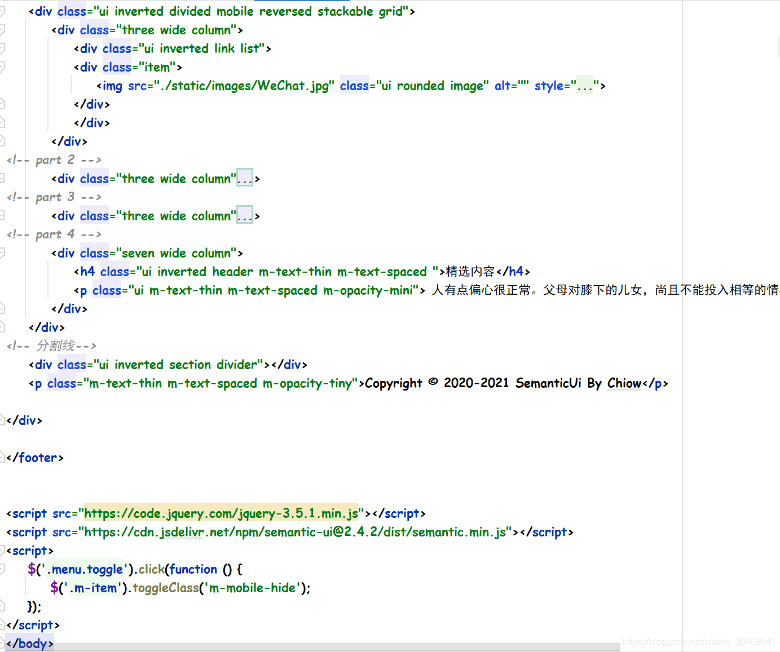Expand the folded part 3 column gutter marker
The width and height of the screenshot is (780, 652).
point(2,216)
